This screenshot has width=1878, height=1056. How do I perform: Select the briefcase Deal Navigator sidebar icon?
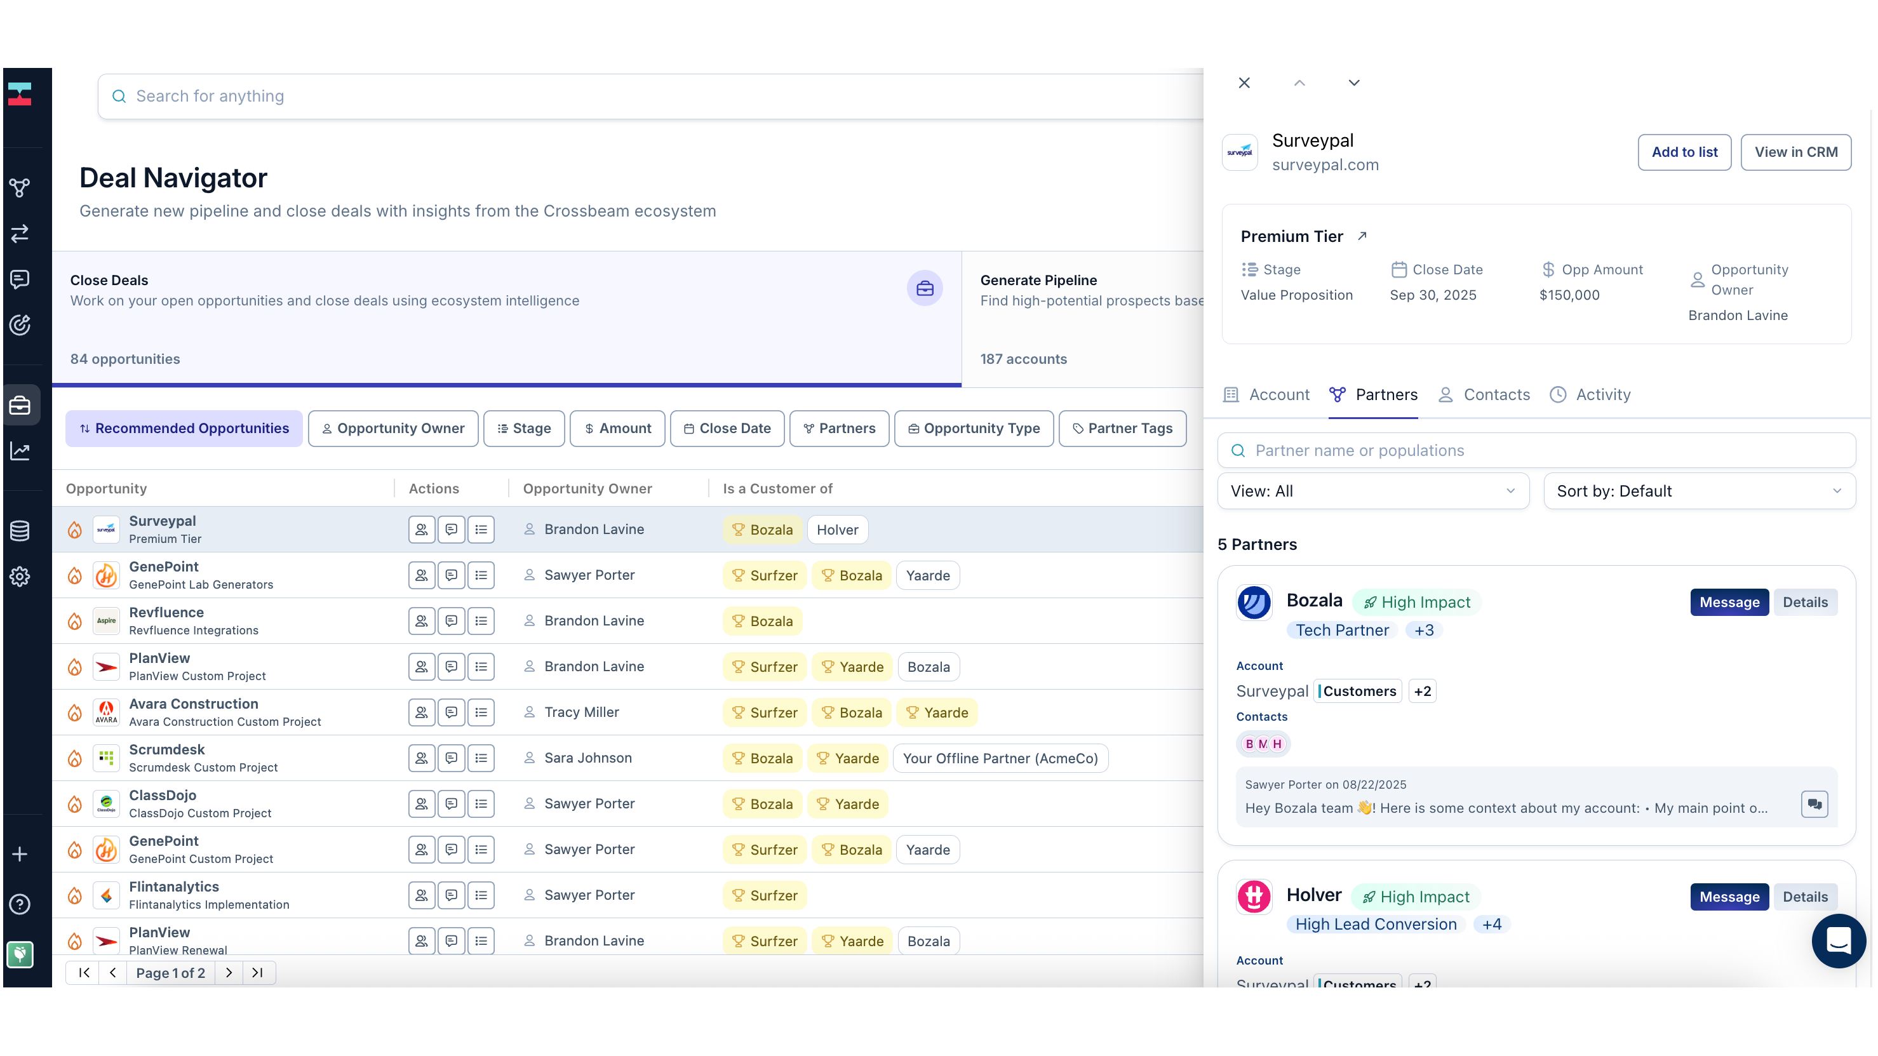coord(20,405)
